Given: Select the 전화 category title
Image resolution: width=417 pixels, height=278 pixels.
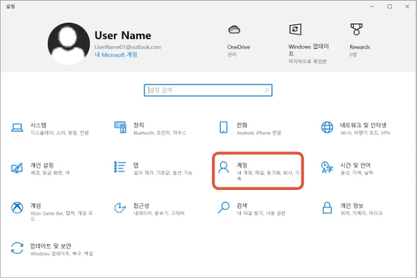Looking at the screenshot, I should (x=242, y=125).
